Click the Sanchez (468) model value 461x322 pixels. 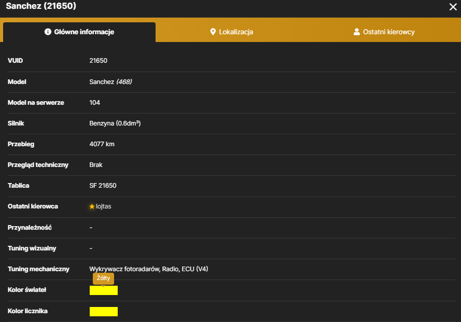(110, 82)
